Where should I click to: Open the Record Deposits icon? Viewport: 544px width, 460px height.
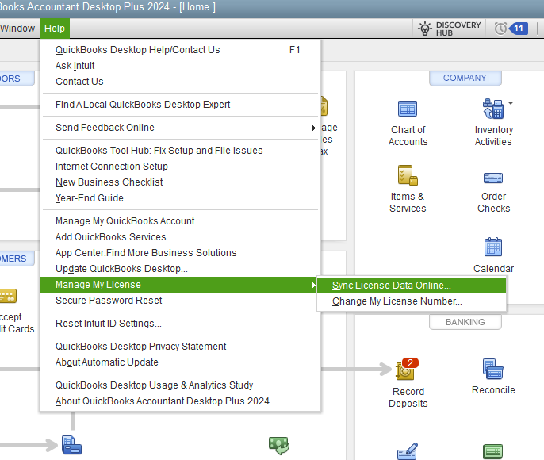[406, 370]
